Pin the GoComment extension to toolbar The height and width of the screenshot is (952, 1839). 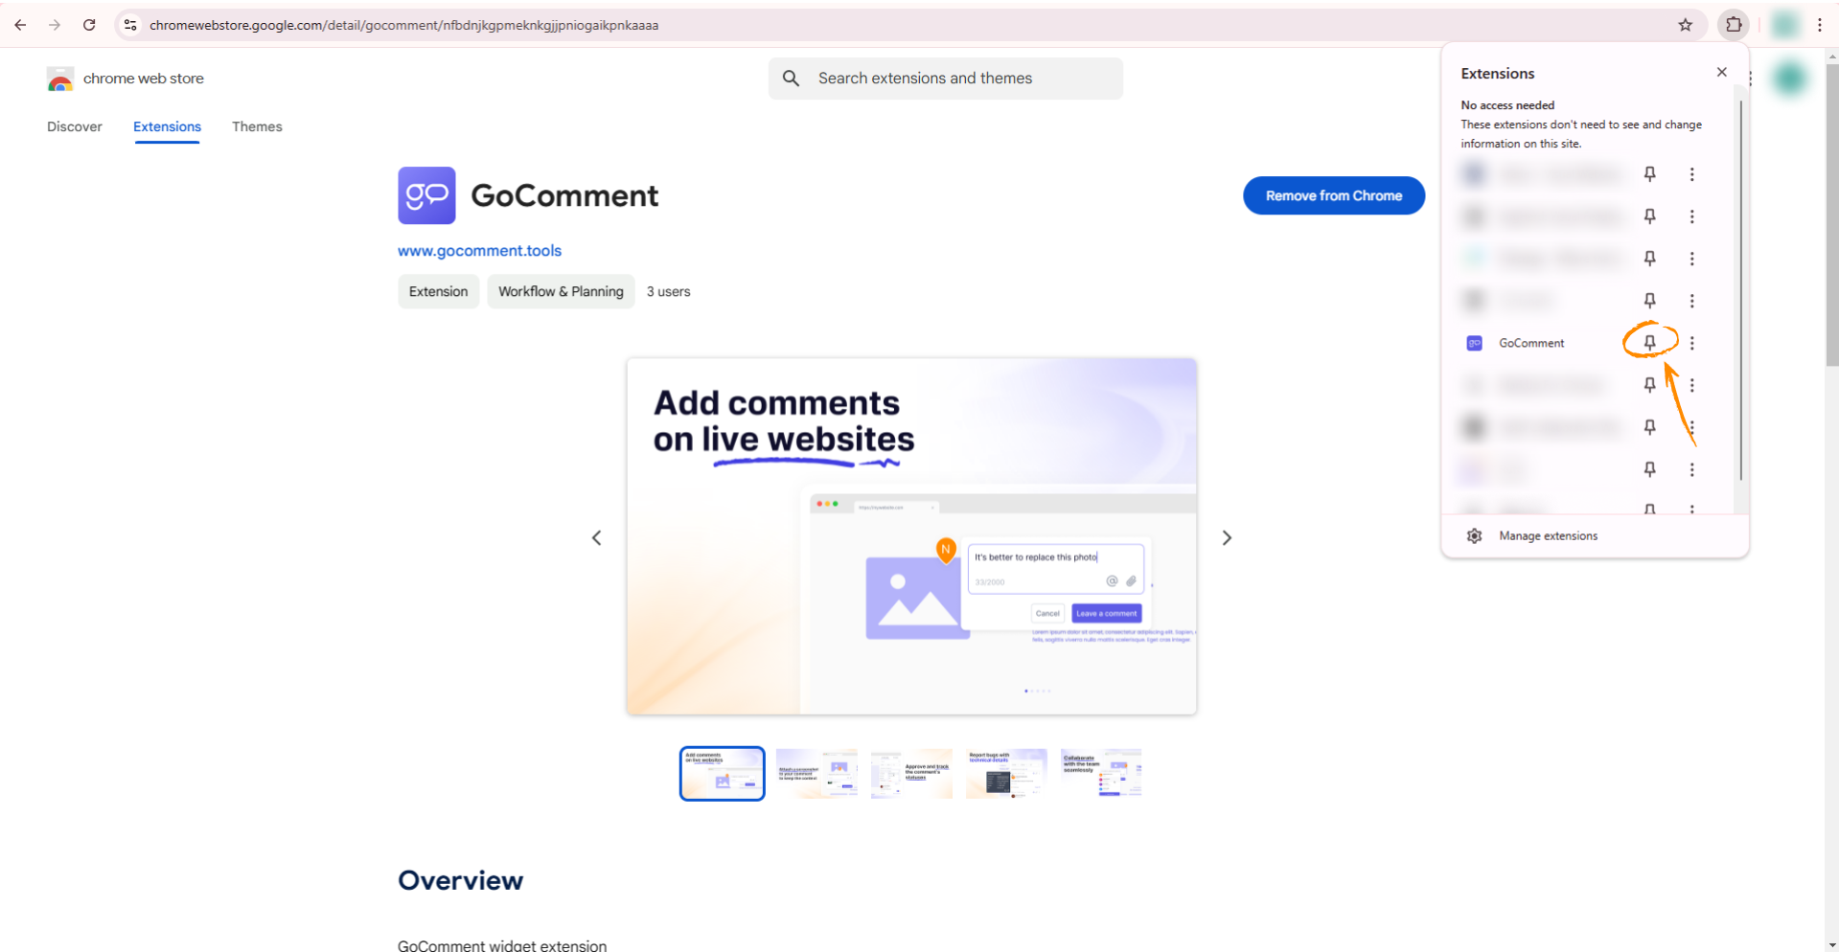[x=1649, y=342]
